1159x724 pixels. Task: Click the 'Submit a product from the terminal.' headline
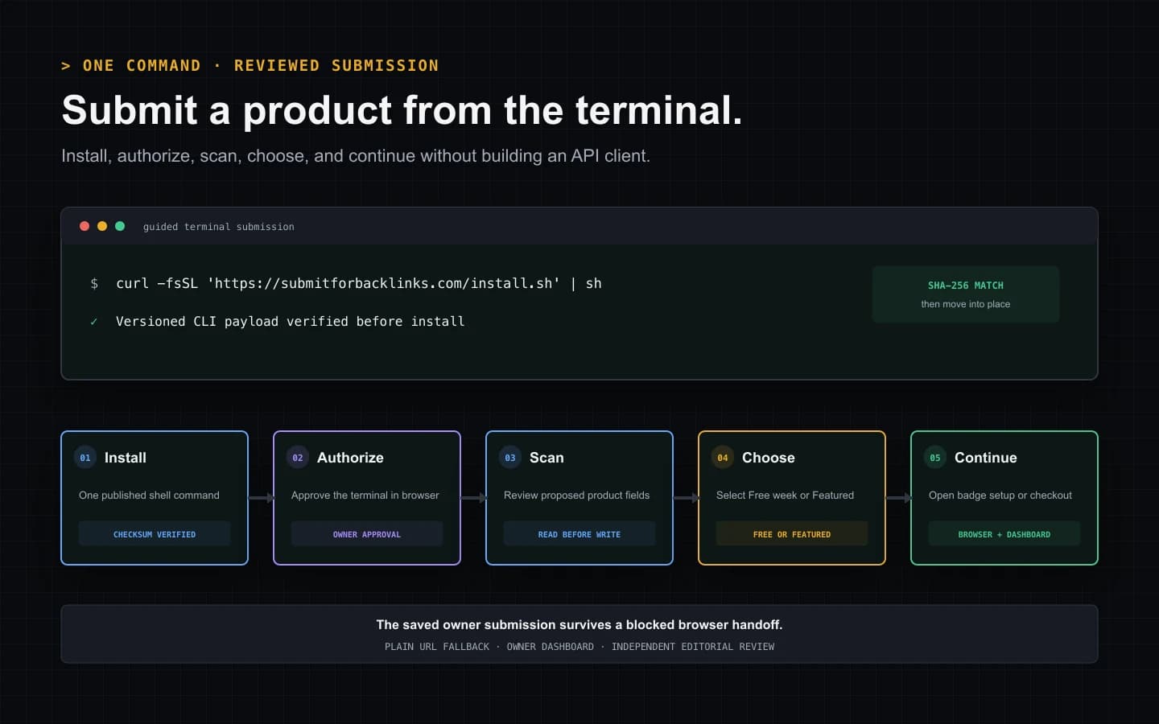pyautogui.click(x=402, y=110)
